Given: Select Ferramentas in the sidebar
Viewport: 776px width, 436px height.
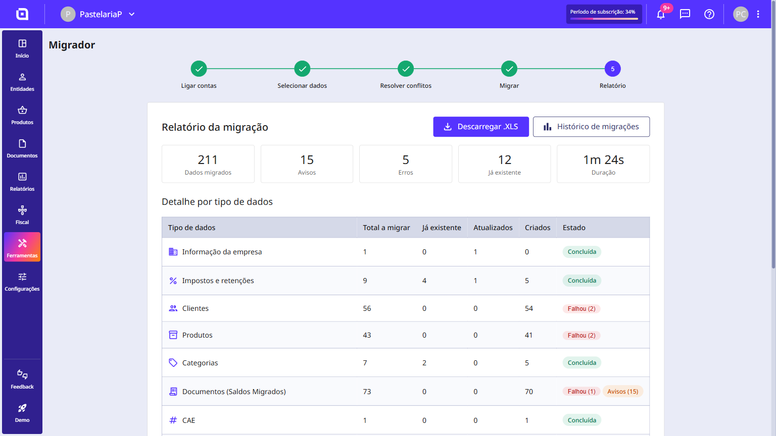Looking at the screenshot, I should (22, 247).
